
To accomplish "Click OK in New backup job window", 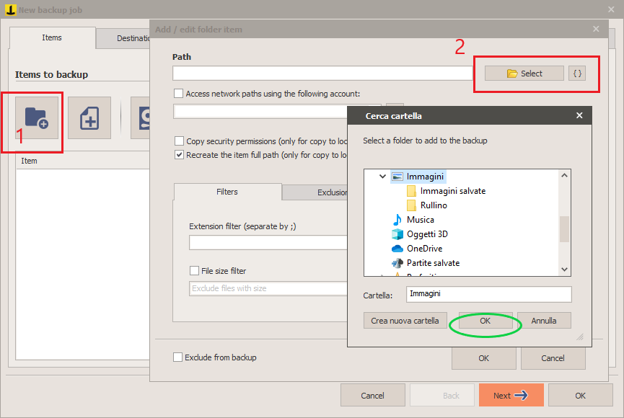I will [x=580, y=396].
